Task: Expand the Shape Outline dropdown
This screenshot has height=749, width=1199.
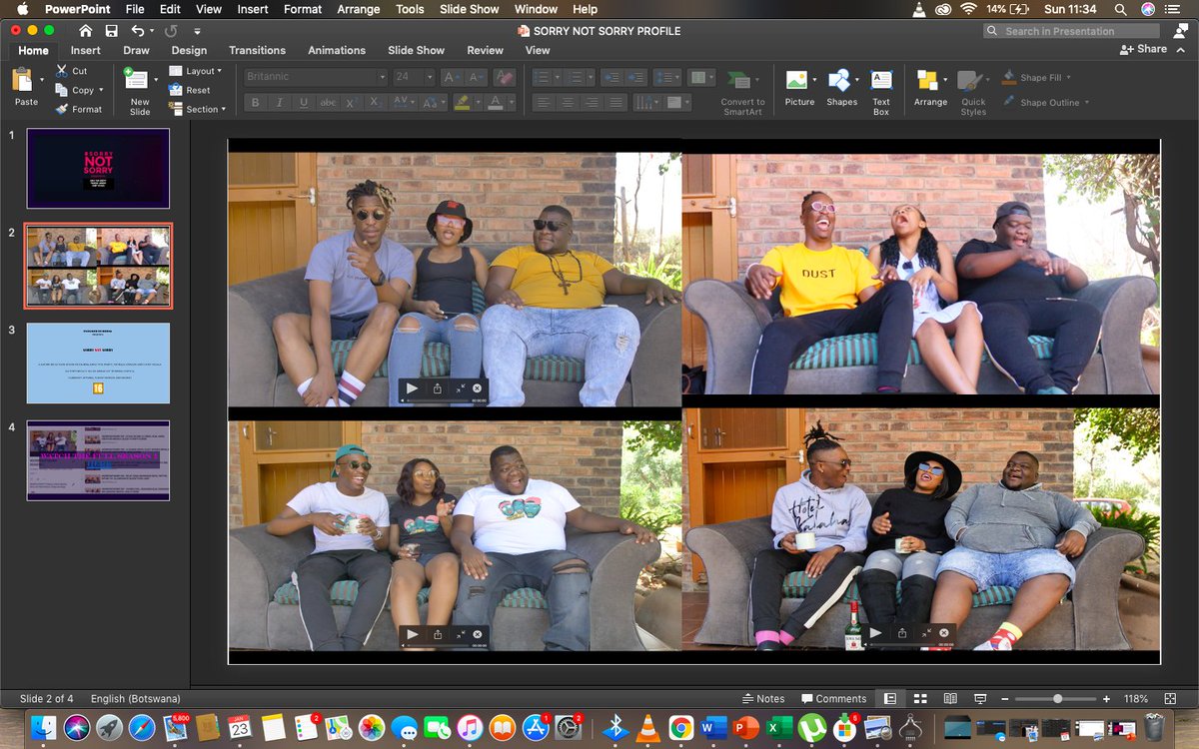Action: 1086,102
